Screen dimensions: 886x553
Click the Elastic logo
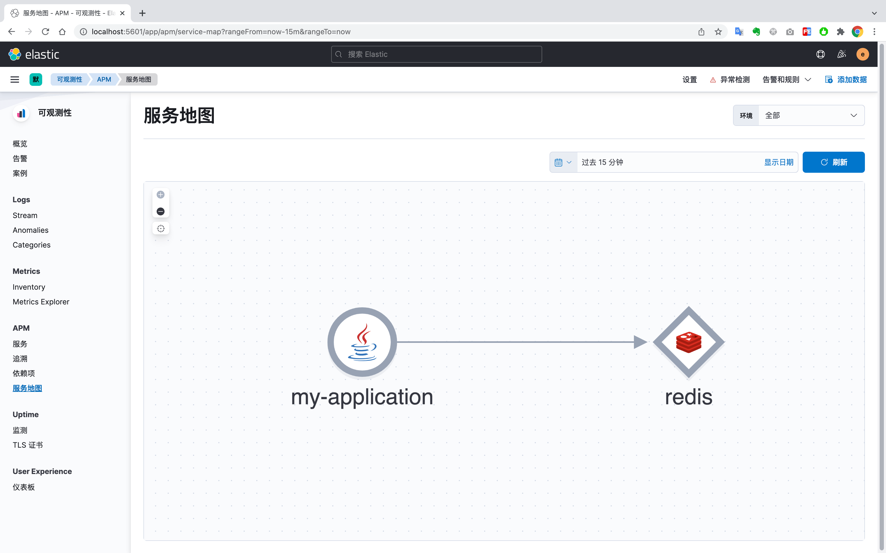click(x=34, y=54)
